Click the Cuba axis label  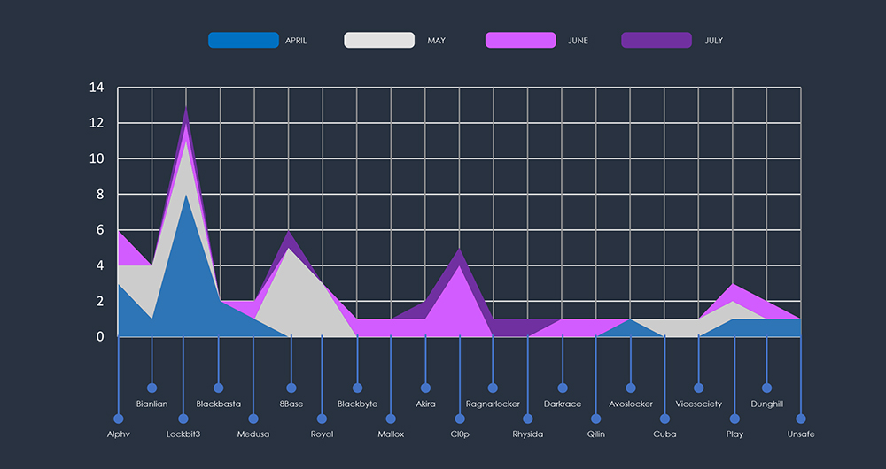click(x=665, y=434)
